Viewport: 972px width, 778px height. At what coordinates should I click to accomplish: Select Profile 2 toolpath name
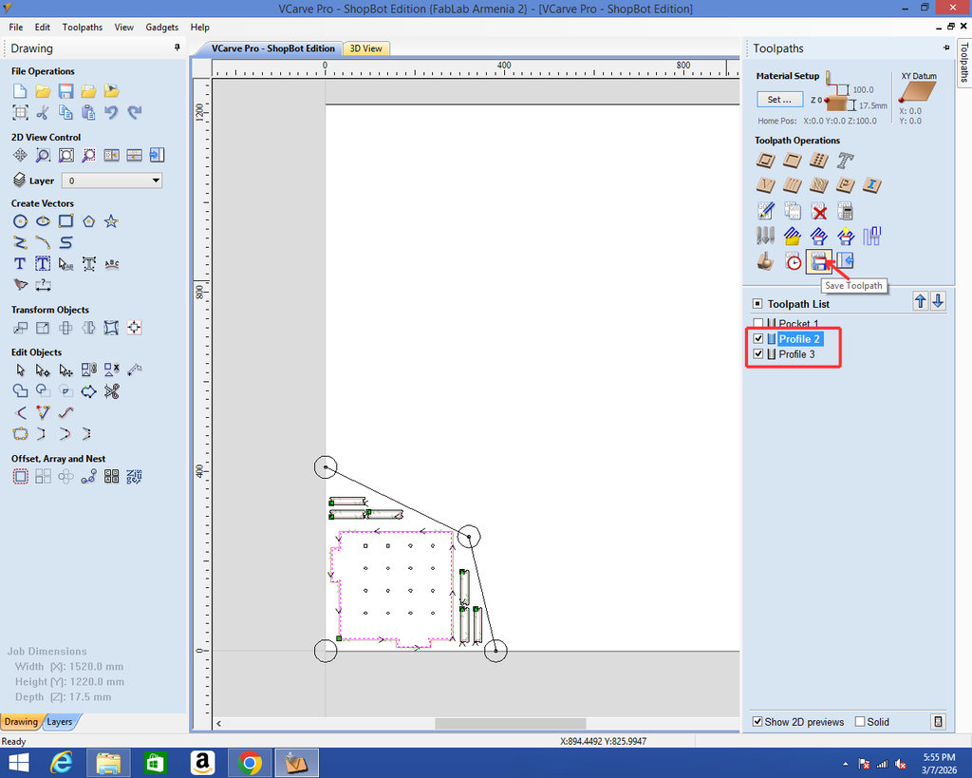(x=799, y=339)
